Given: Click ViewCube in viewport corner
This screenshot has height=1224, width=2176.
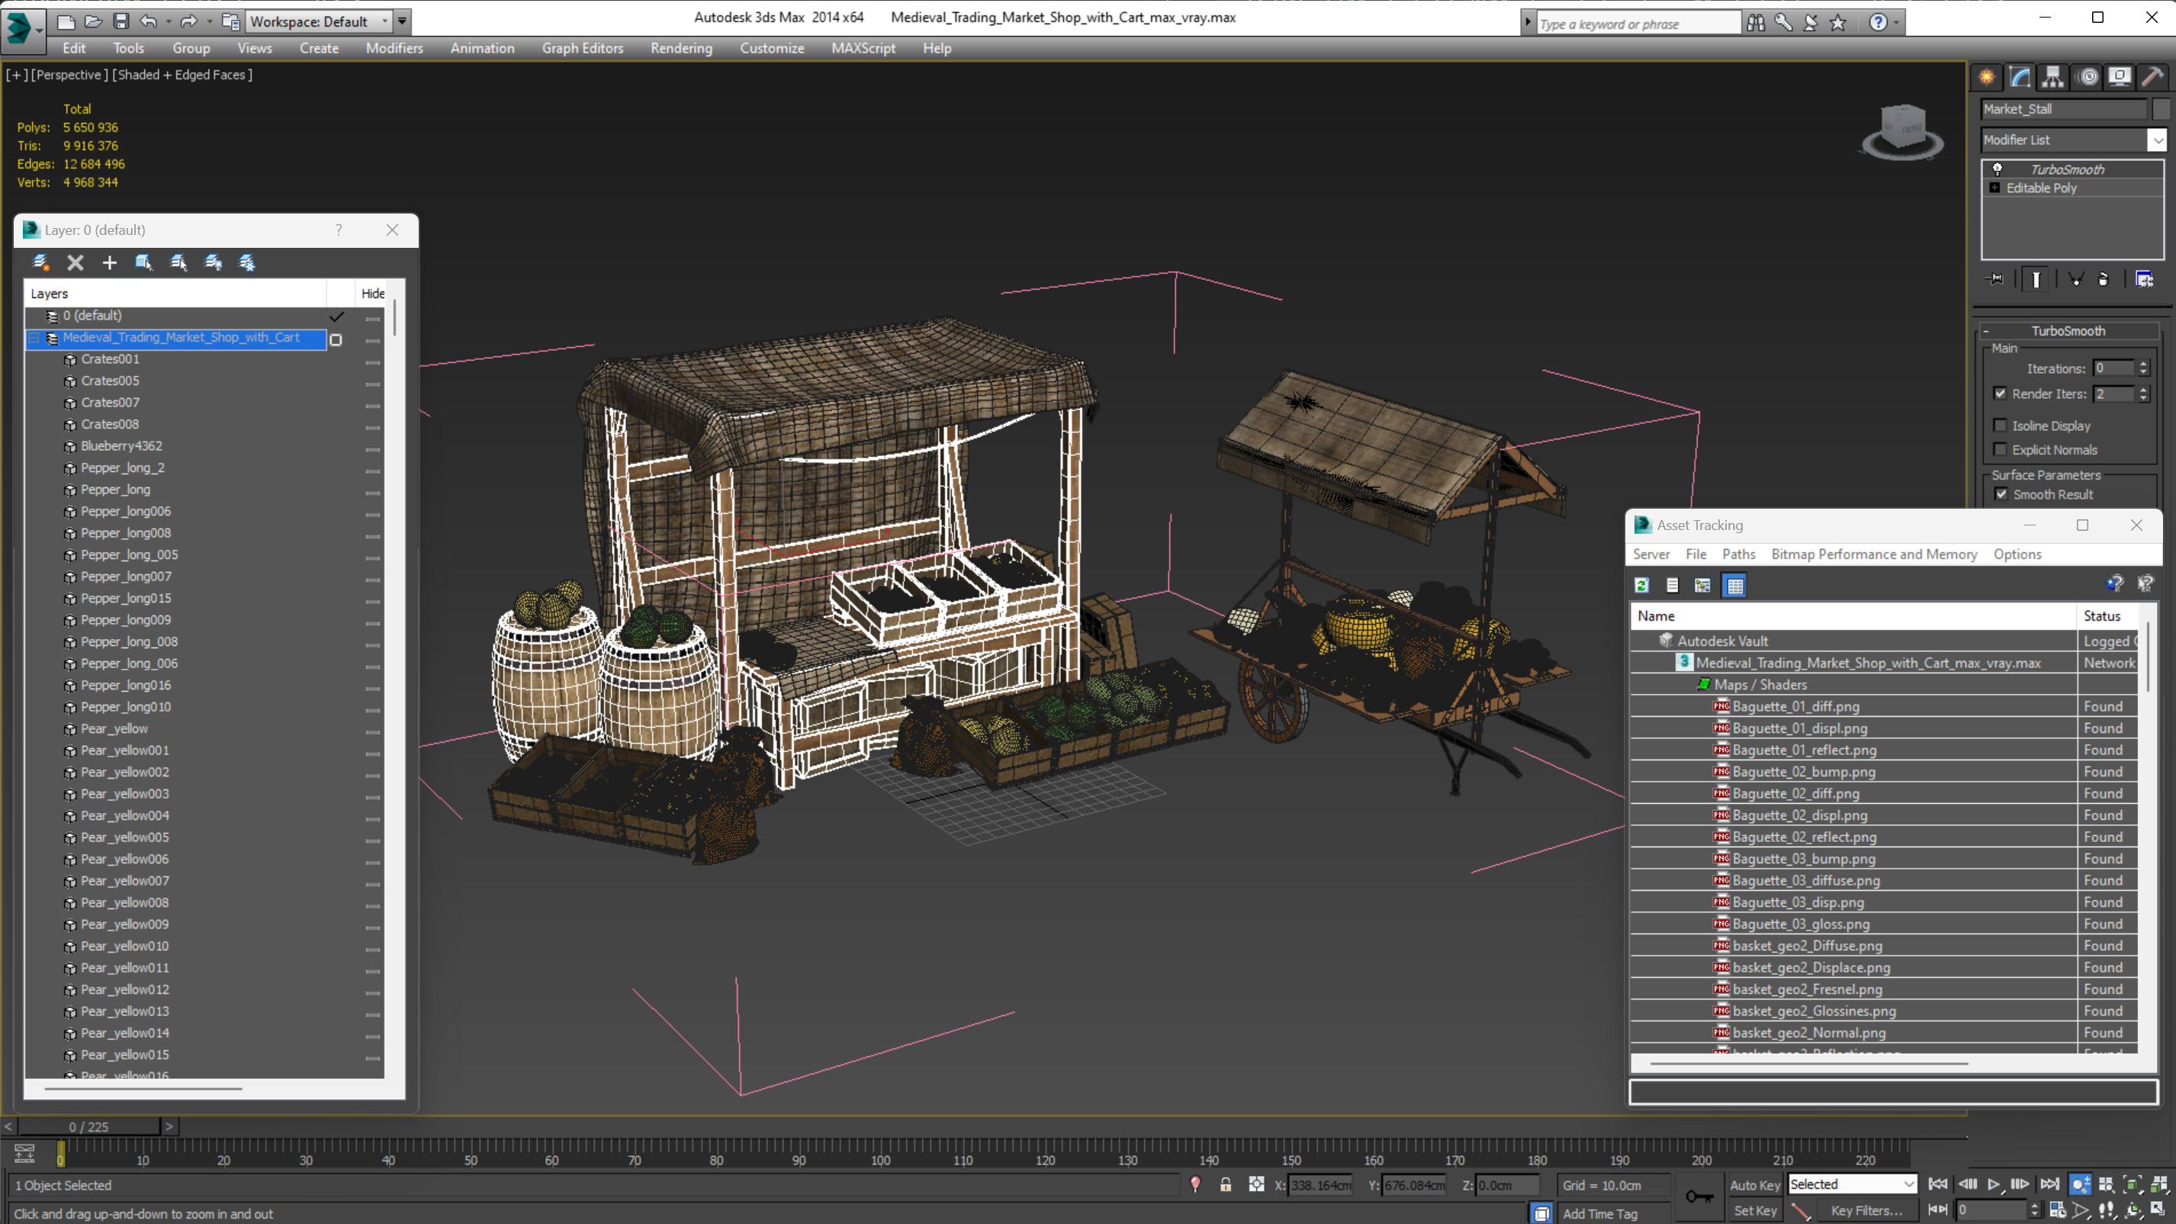Looking at the screenshot, I should coord(1902,132).
